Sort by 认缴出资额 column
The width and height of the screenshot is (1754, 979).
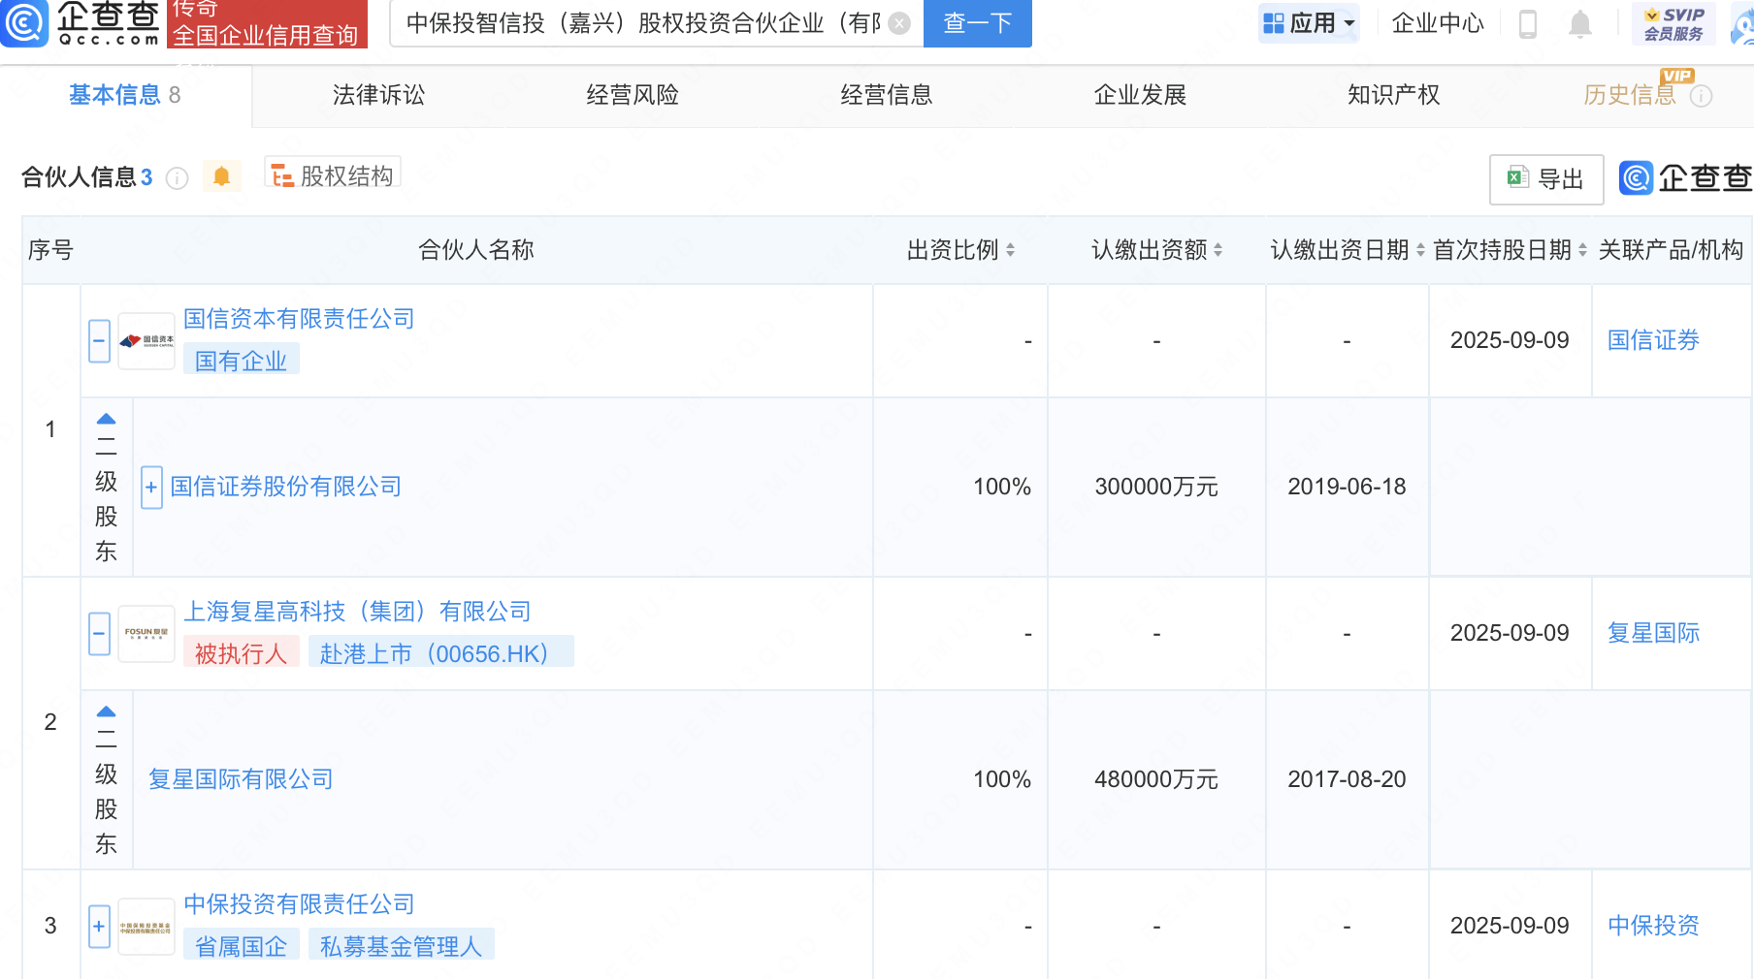pyautogui.click(x=1218, y=250)
